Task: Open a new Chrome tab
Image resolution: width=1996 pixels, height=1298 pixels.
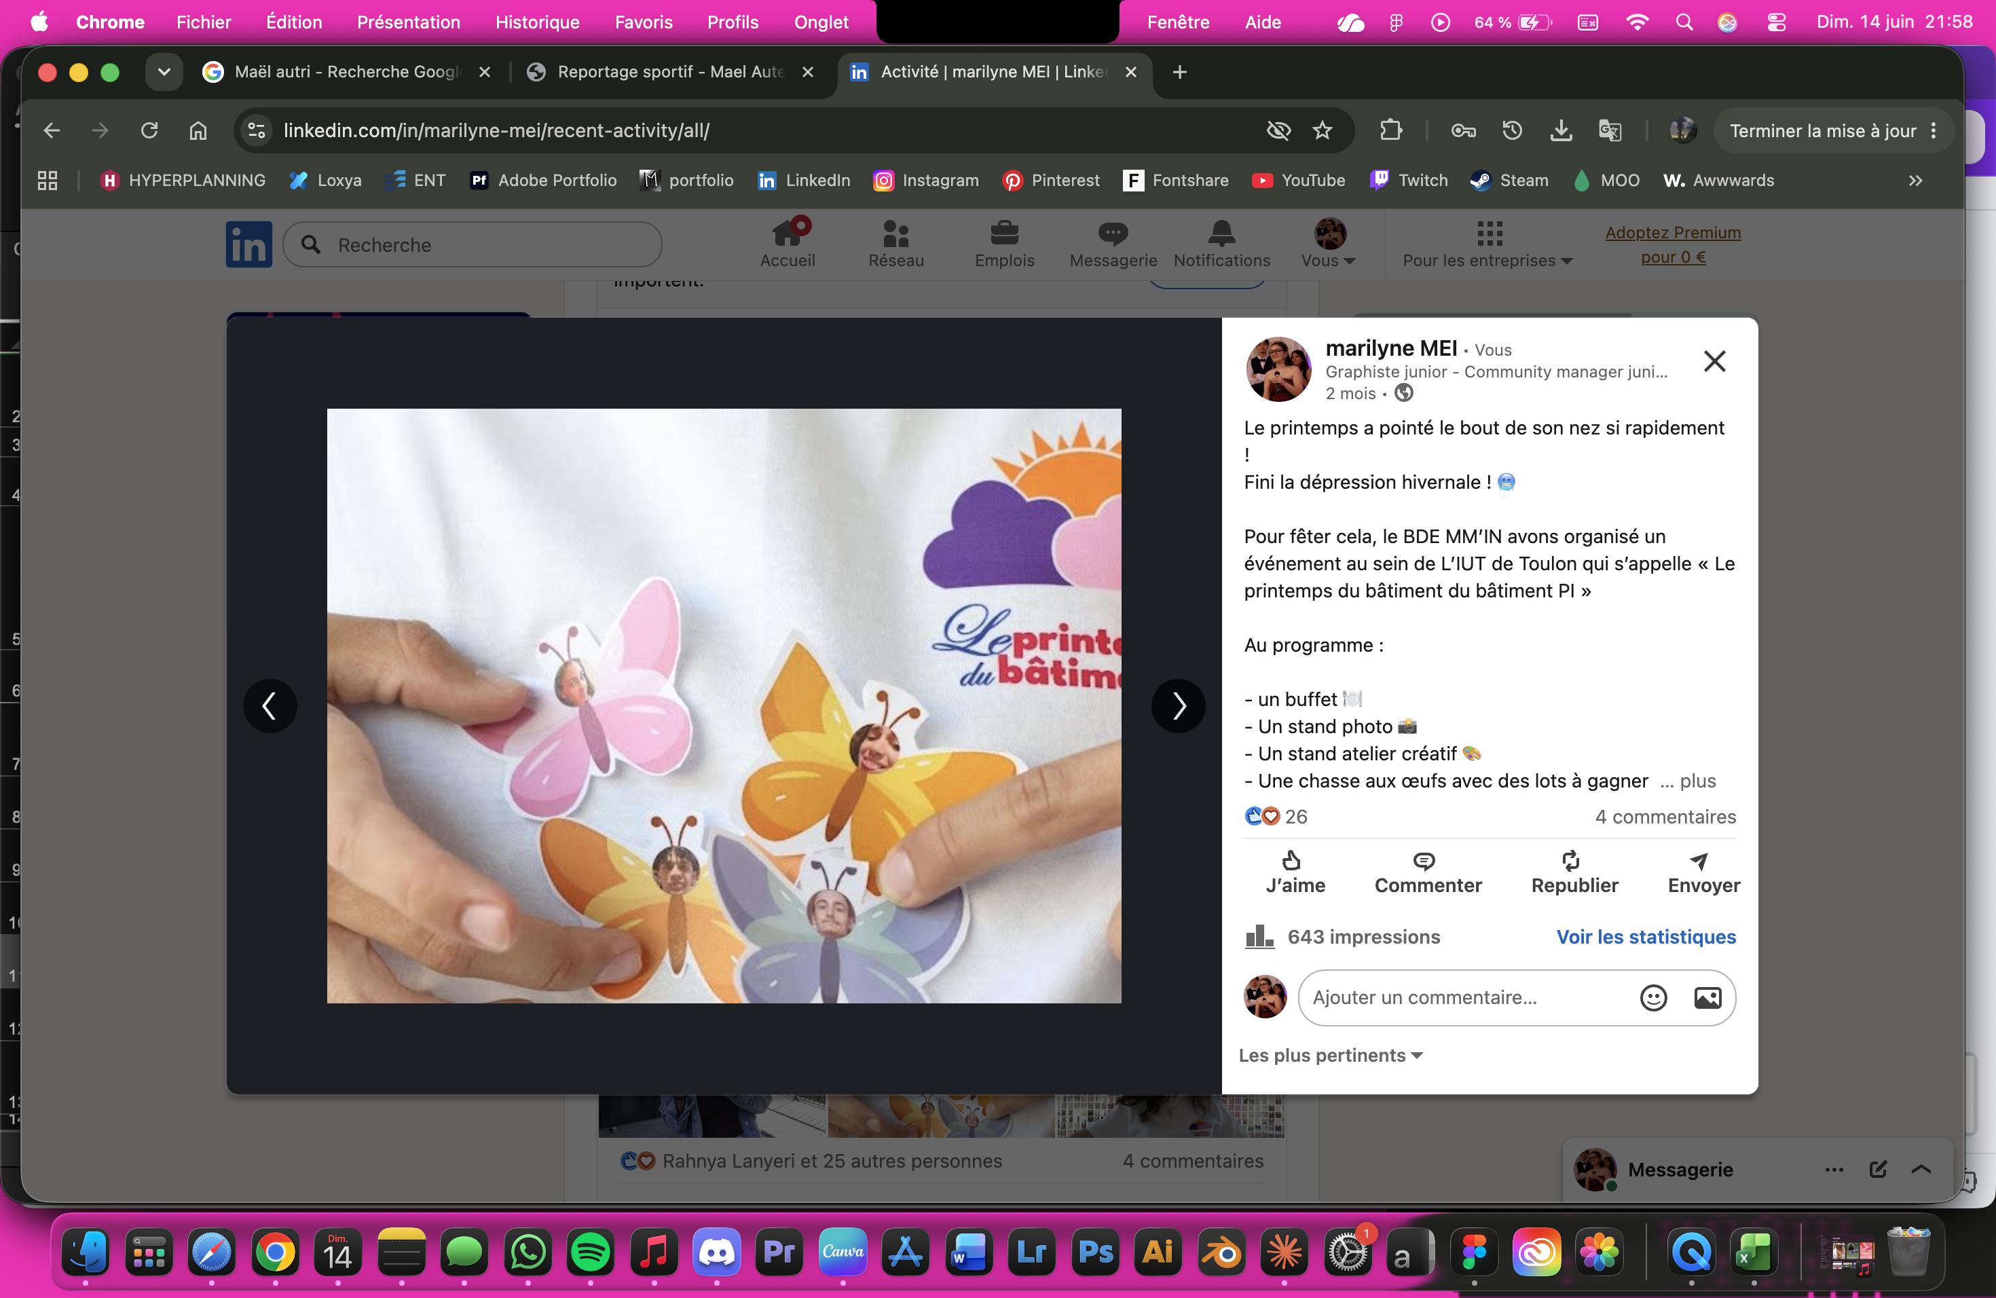Action: tap(1179, 72)
